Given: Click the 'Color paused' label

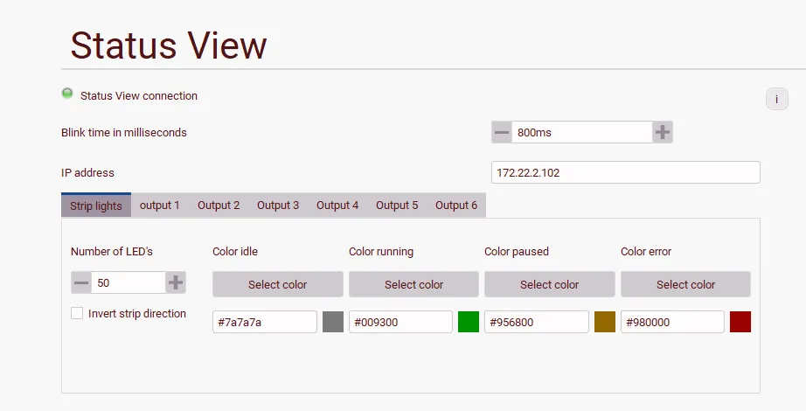Looking at the screenshot, I should click(517, 252).
